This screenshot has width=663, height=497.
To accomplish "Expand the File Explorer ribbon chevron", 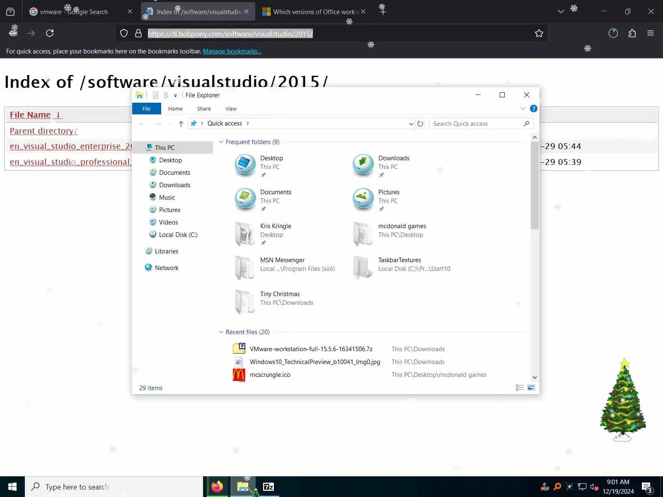I will pos(523,109).
